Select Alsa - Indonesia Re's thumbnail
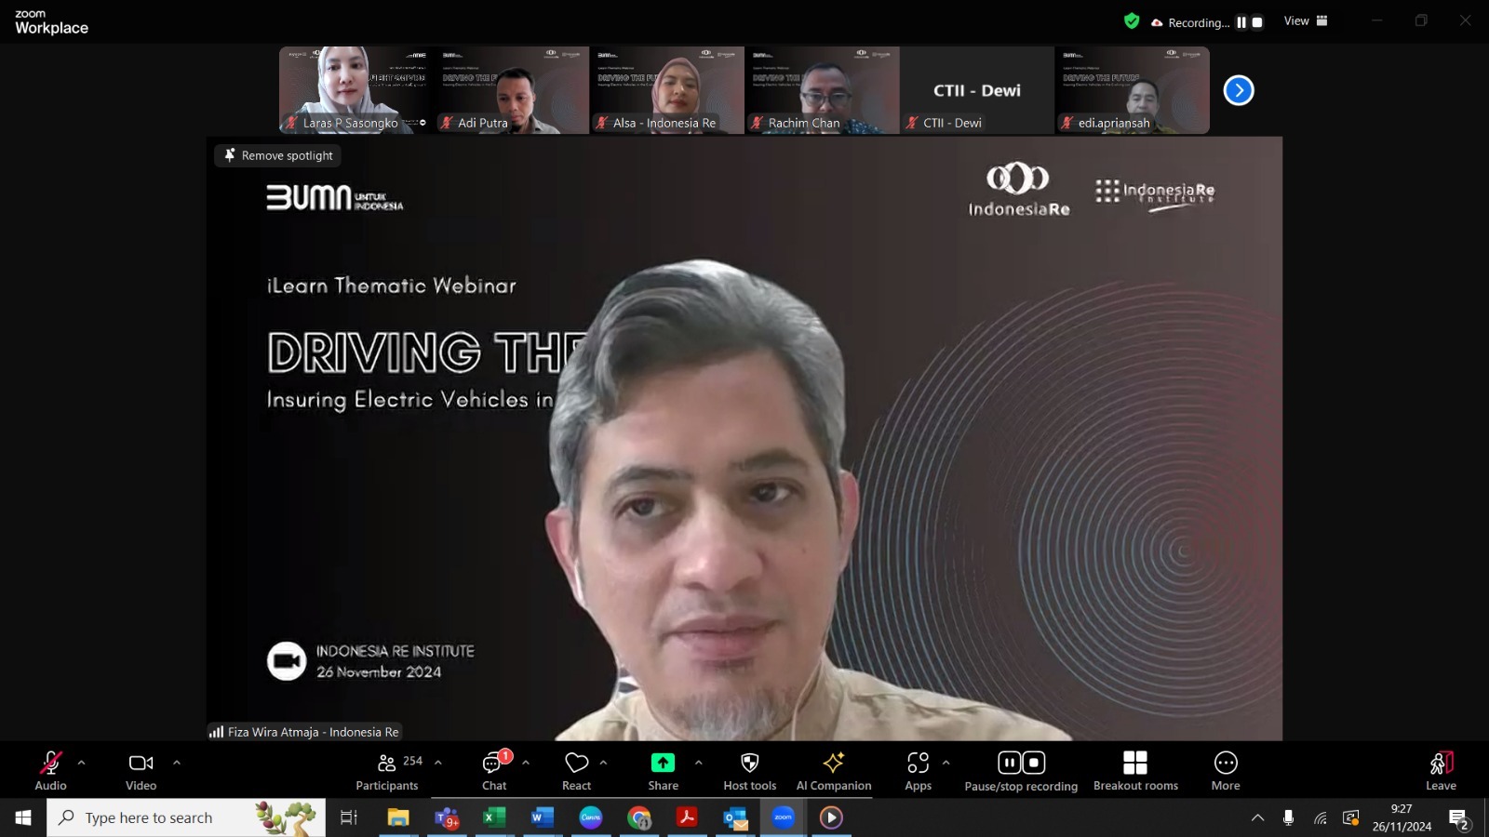 coord(667,90)
